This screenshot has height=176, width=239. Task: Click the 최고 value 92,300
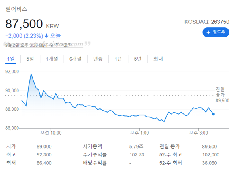[44, 155]
